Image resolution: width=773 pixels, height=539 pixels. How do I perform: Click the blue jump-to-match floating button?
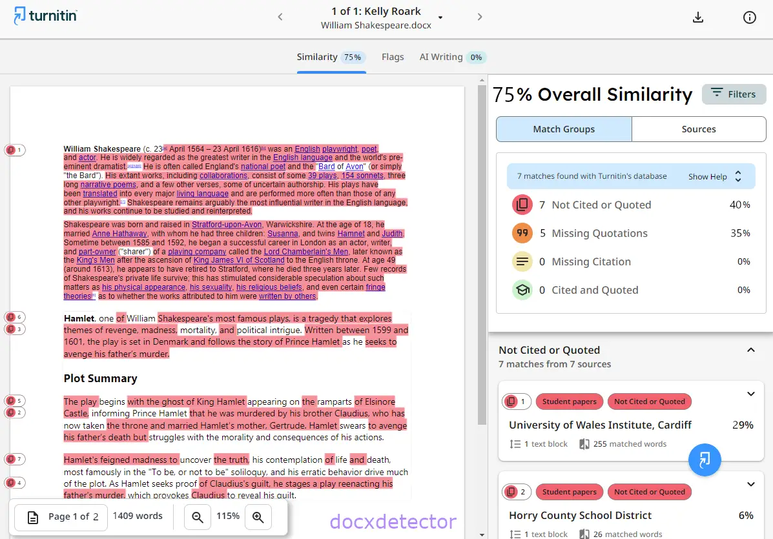(705, 460)
